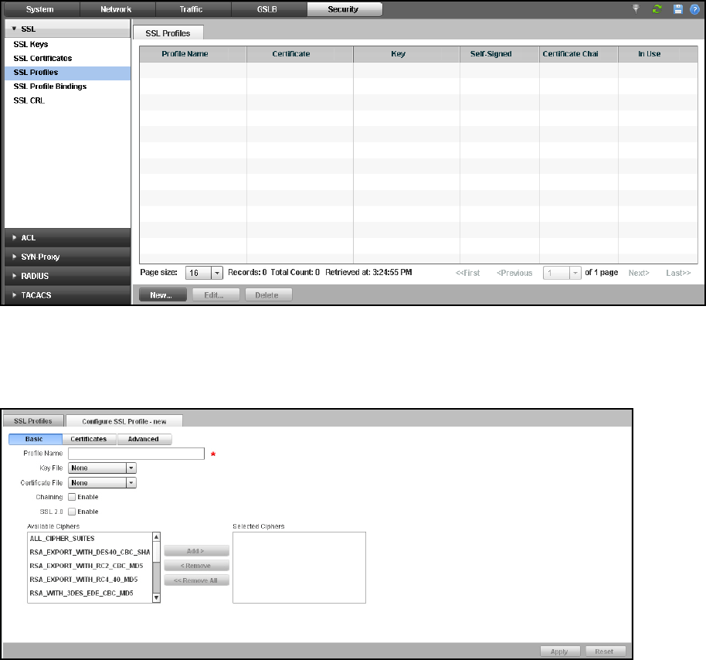Viewport: 706px width, 660px height.
Task: Collapse the SSL section
Action: [x=67, y=29]
